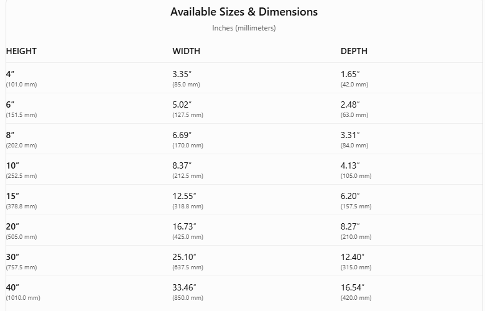
Task: Click the 10″ height entry
Action: click(12, 165)
